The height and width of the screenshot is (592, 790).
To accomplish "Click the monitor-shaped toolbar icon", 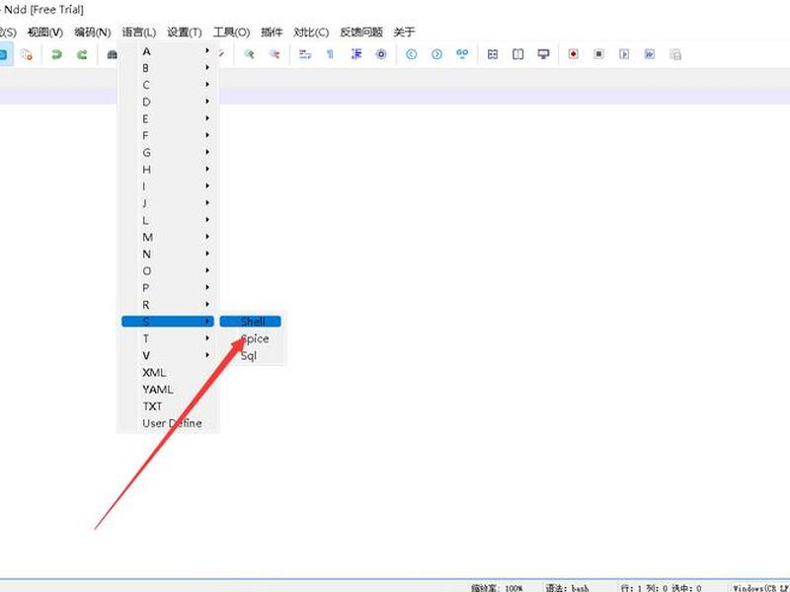I will [x=543, y=54].
